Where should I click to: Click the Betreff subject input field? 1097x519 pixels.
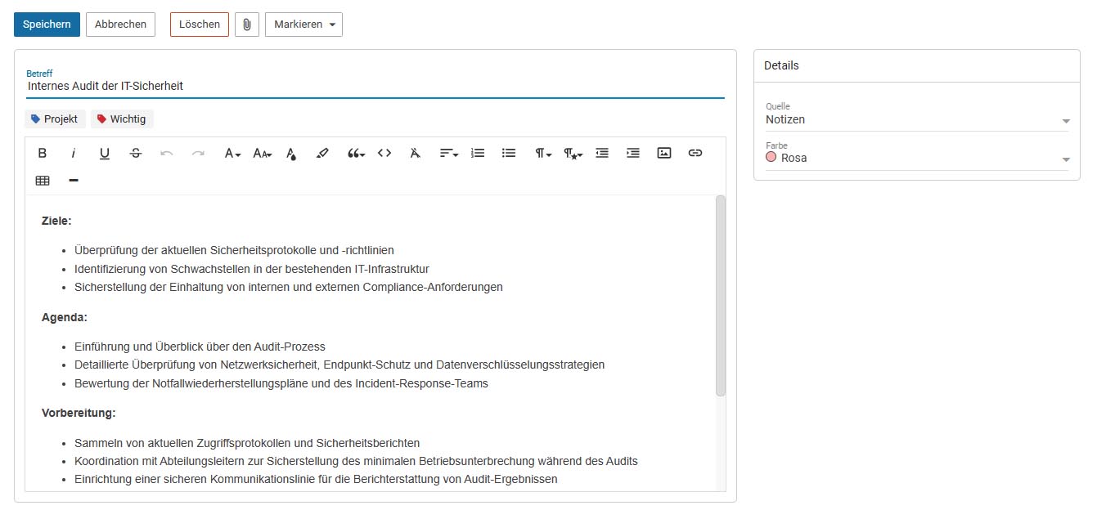(375, 85)
